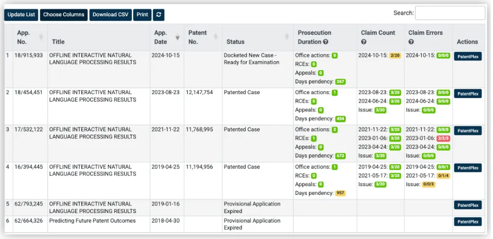Sort by App. Date column arrow
Viewport: 493px width, 239px height.
coord(177,37)
